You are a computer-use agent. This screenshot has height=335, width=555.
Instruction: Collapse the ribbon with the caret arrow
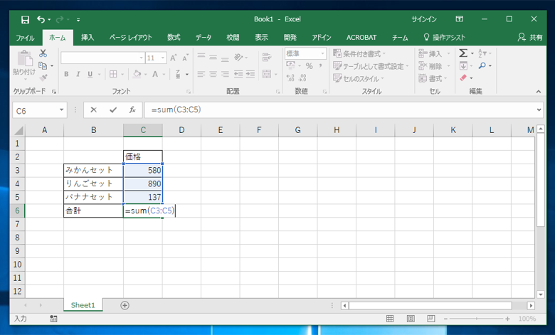(x=539, y=92)
